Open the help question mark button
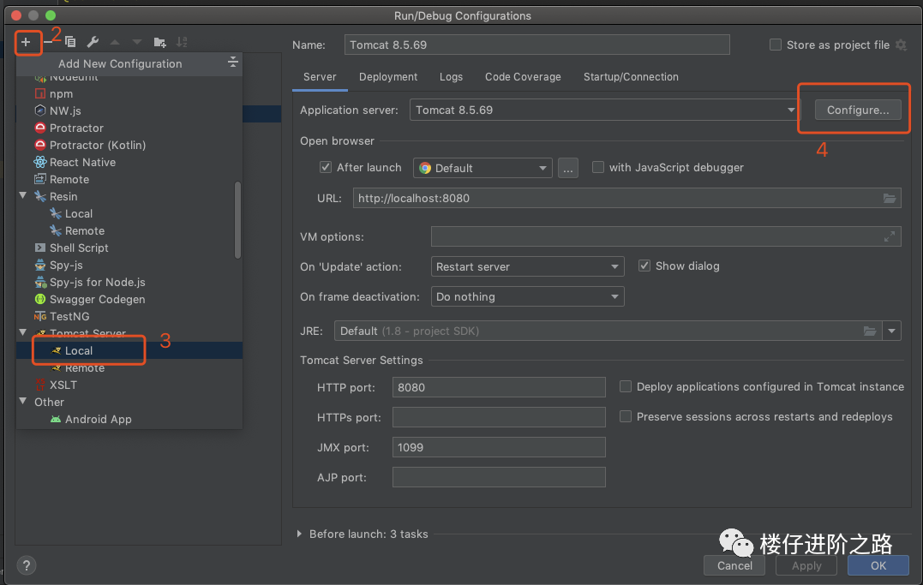The image size is (923, 585). 26,565
